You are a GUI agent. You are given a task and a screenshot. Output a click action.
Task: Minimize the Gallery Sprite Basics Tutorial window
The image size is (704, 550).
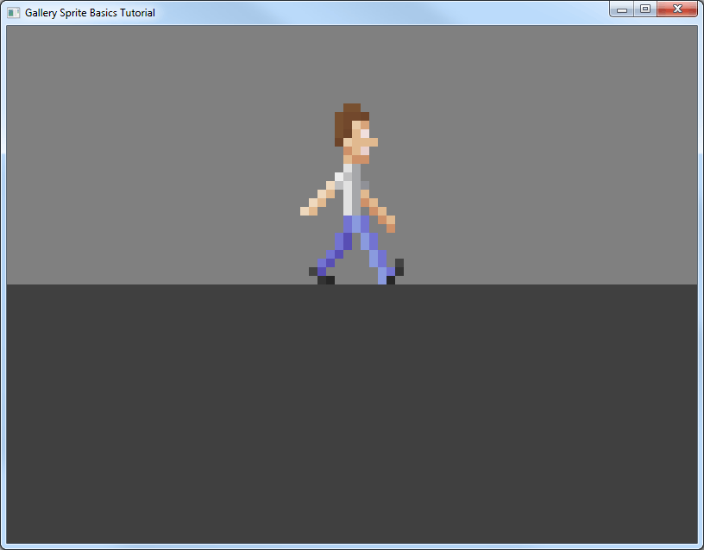(622, 9)
